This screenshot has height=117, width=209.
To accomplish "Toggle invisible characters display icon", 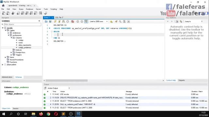I will [x=124, y=21].
